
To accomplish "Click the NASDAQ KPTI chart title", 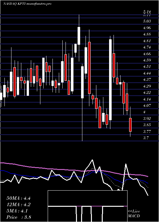I will [27, 4].
